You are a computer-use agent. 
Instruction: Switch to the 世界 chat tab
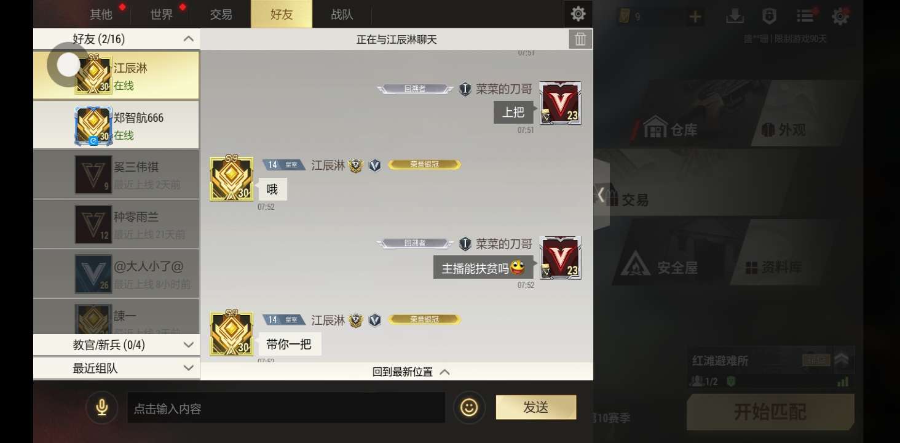point(162,14)
